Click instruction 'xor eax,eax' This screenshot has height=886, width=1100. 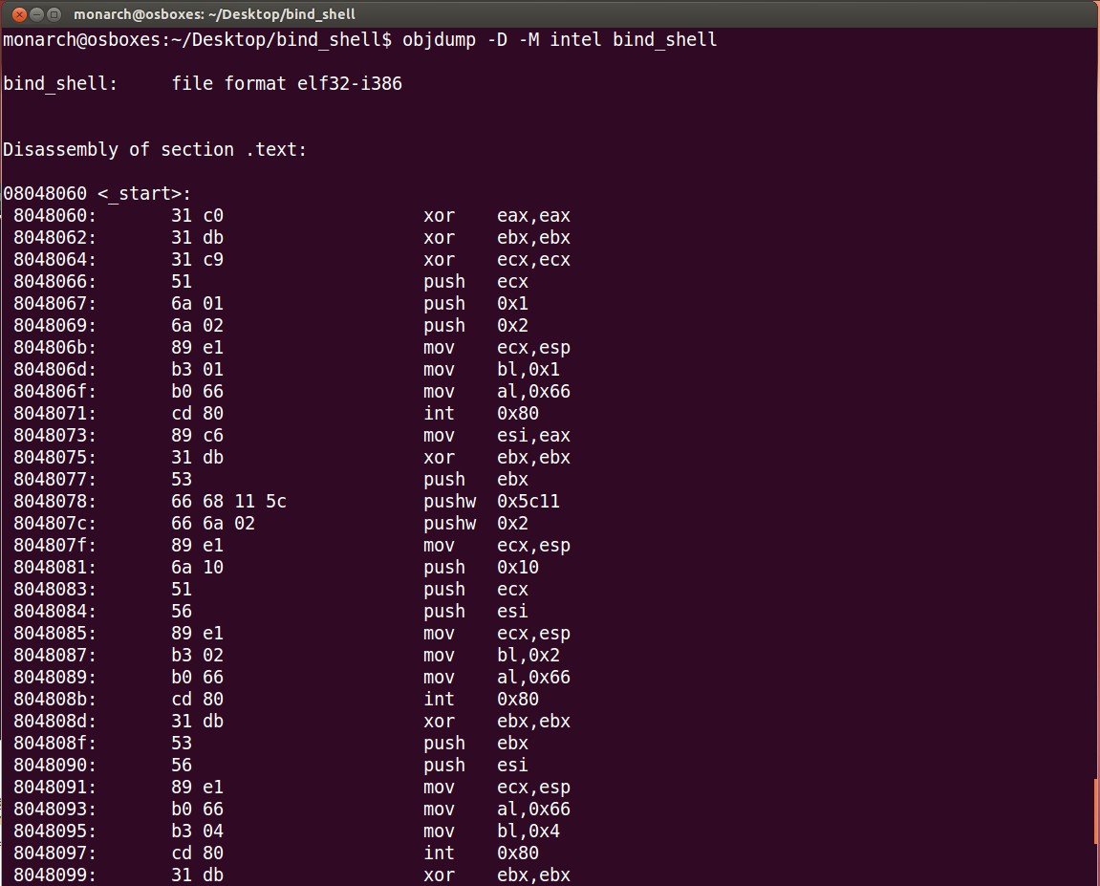coord(497,215)
